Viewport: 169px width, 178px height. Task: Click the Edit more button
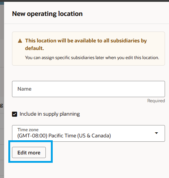coord(29,153)
